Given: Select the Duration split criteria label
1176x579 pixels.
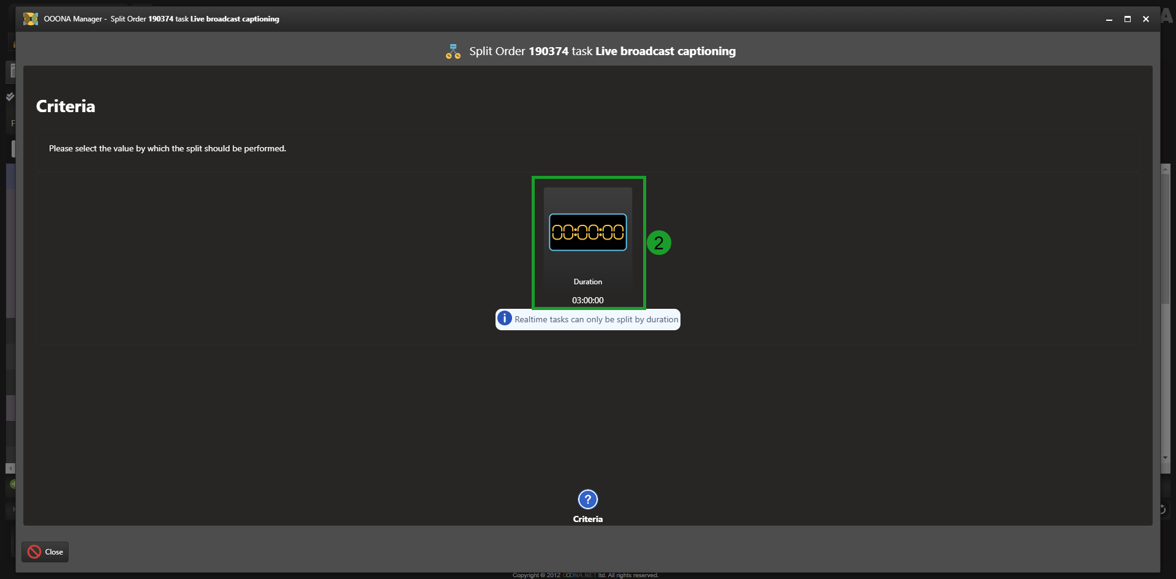Looking at the screenshot, I should [587, 282].
